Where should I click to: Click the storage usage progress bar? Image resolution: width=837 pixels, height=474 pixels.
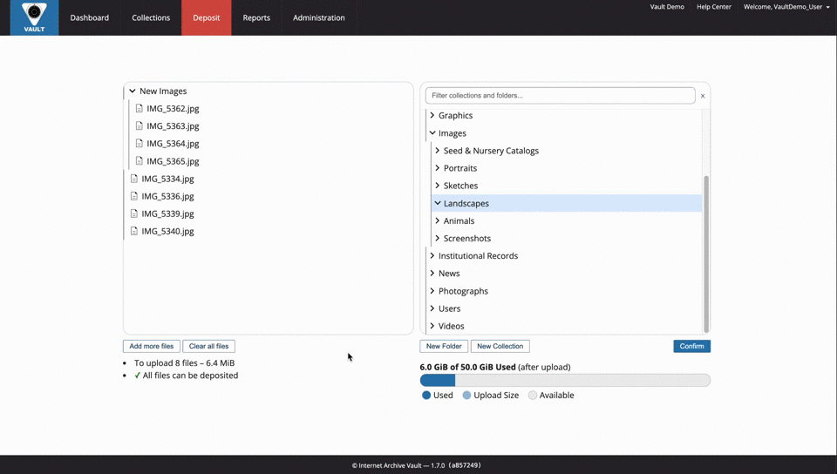(565, 380)
